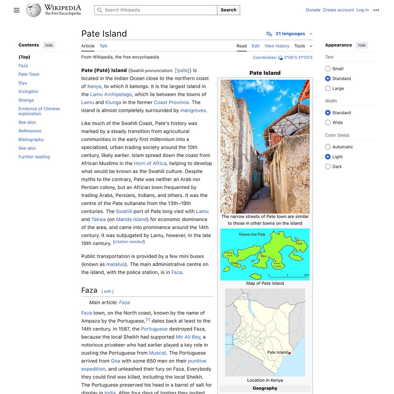Follow the Takwa link
394x394 pixels.
[98, 219]
